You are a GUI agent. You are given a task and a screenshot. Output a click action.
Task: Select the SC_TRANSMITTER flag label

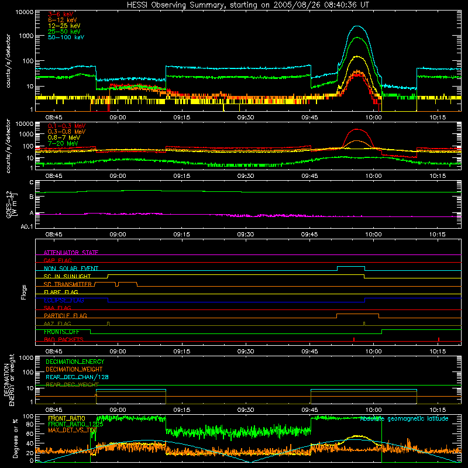pyautogui.click(x=68, y=284)
